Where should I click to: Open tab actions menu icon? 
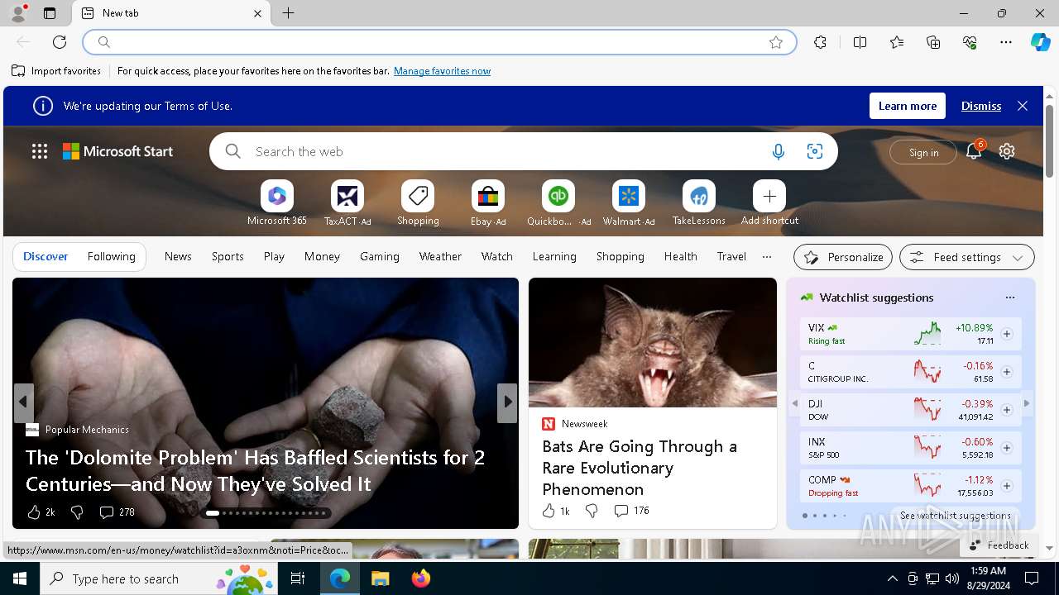50,13
